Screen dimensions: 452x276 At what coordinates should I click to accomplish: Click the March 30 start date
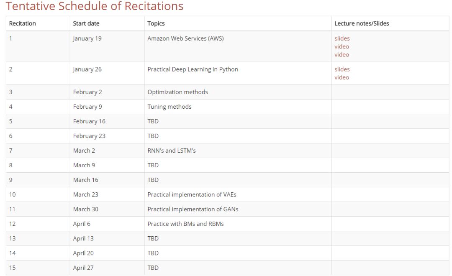[x=86, y=209]
